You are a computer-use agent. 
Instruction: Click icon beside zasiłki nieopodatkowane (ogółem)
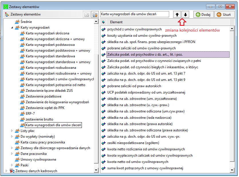104,143
